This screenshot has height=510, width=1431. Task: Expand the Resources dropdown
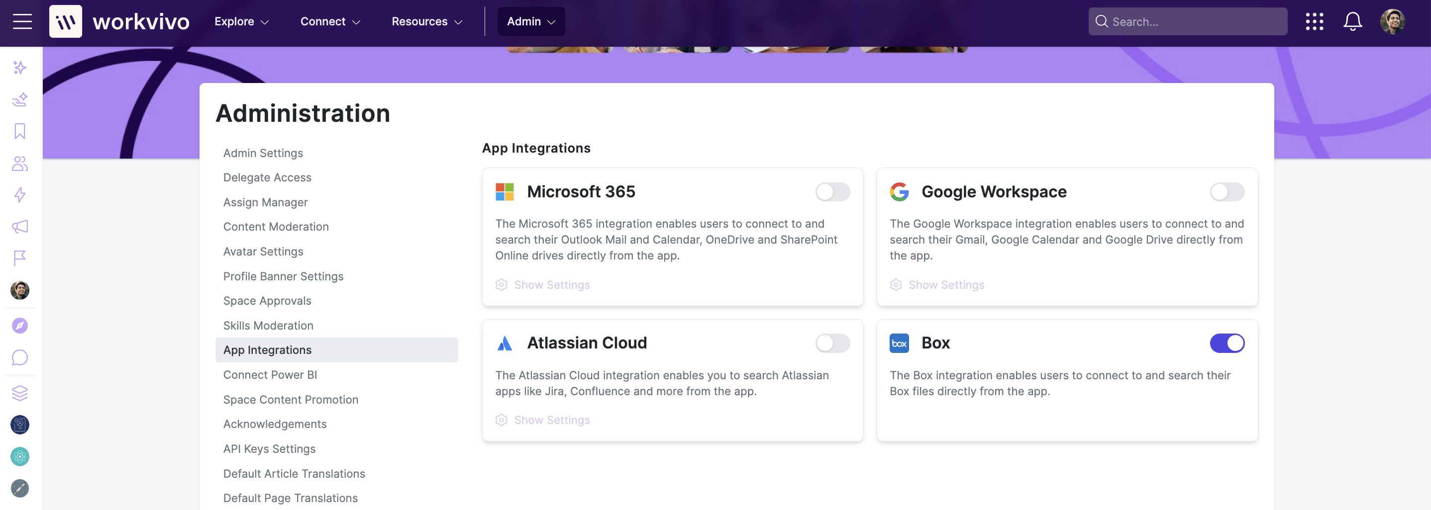pyautogui.click(x=426, y=22)
